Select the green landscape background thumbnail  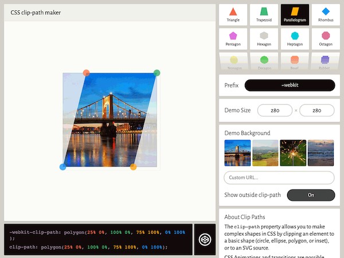[x=265, y=153]
